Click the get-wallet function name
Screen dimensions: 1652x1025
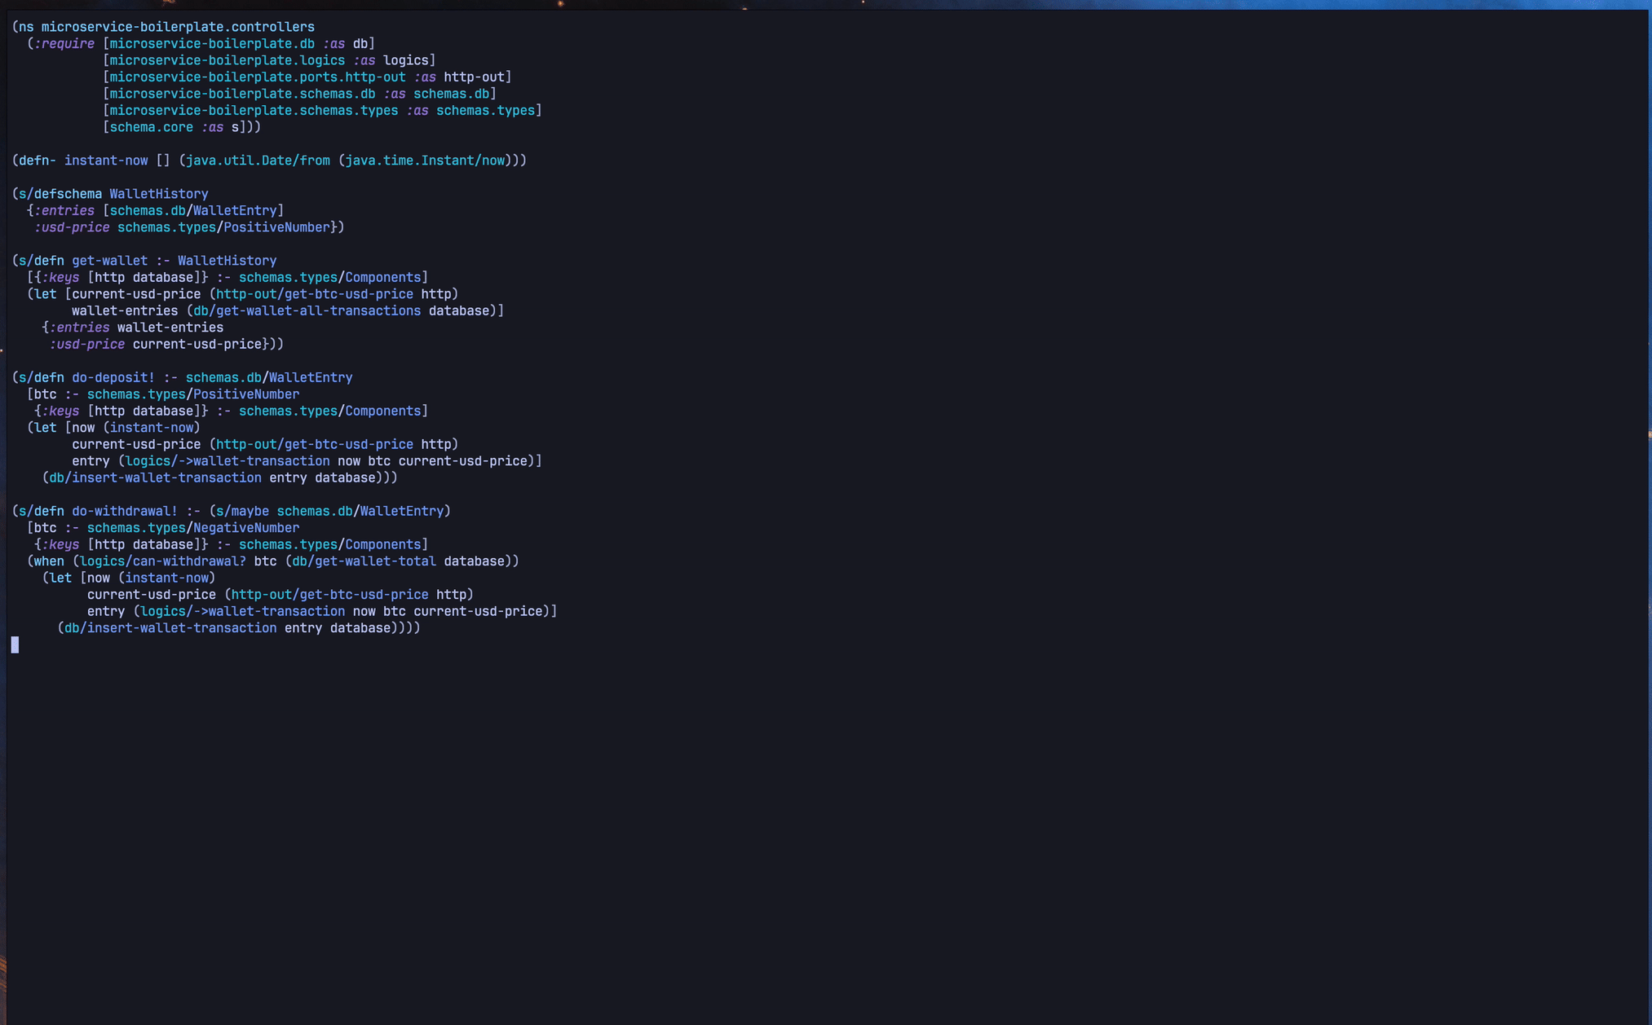[x=109, y=261]
